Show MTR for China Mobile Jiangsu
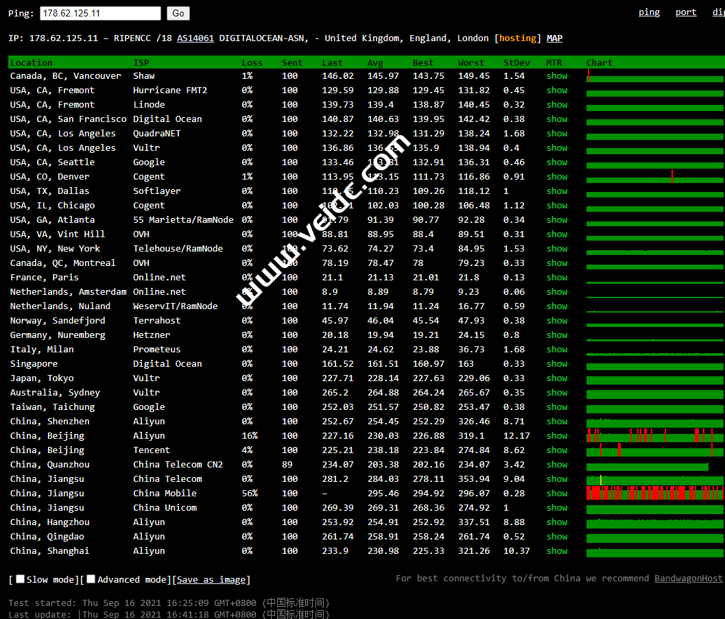 click(x=556, y=494)
